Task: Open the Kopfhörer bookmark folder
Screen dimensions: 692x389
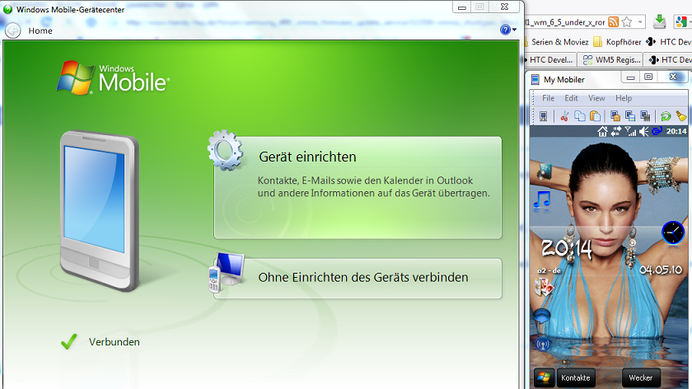Action: click(x=617, y=42)
